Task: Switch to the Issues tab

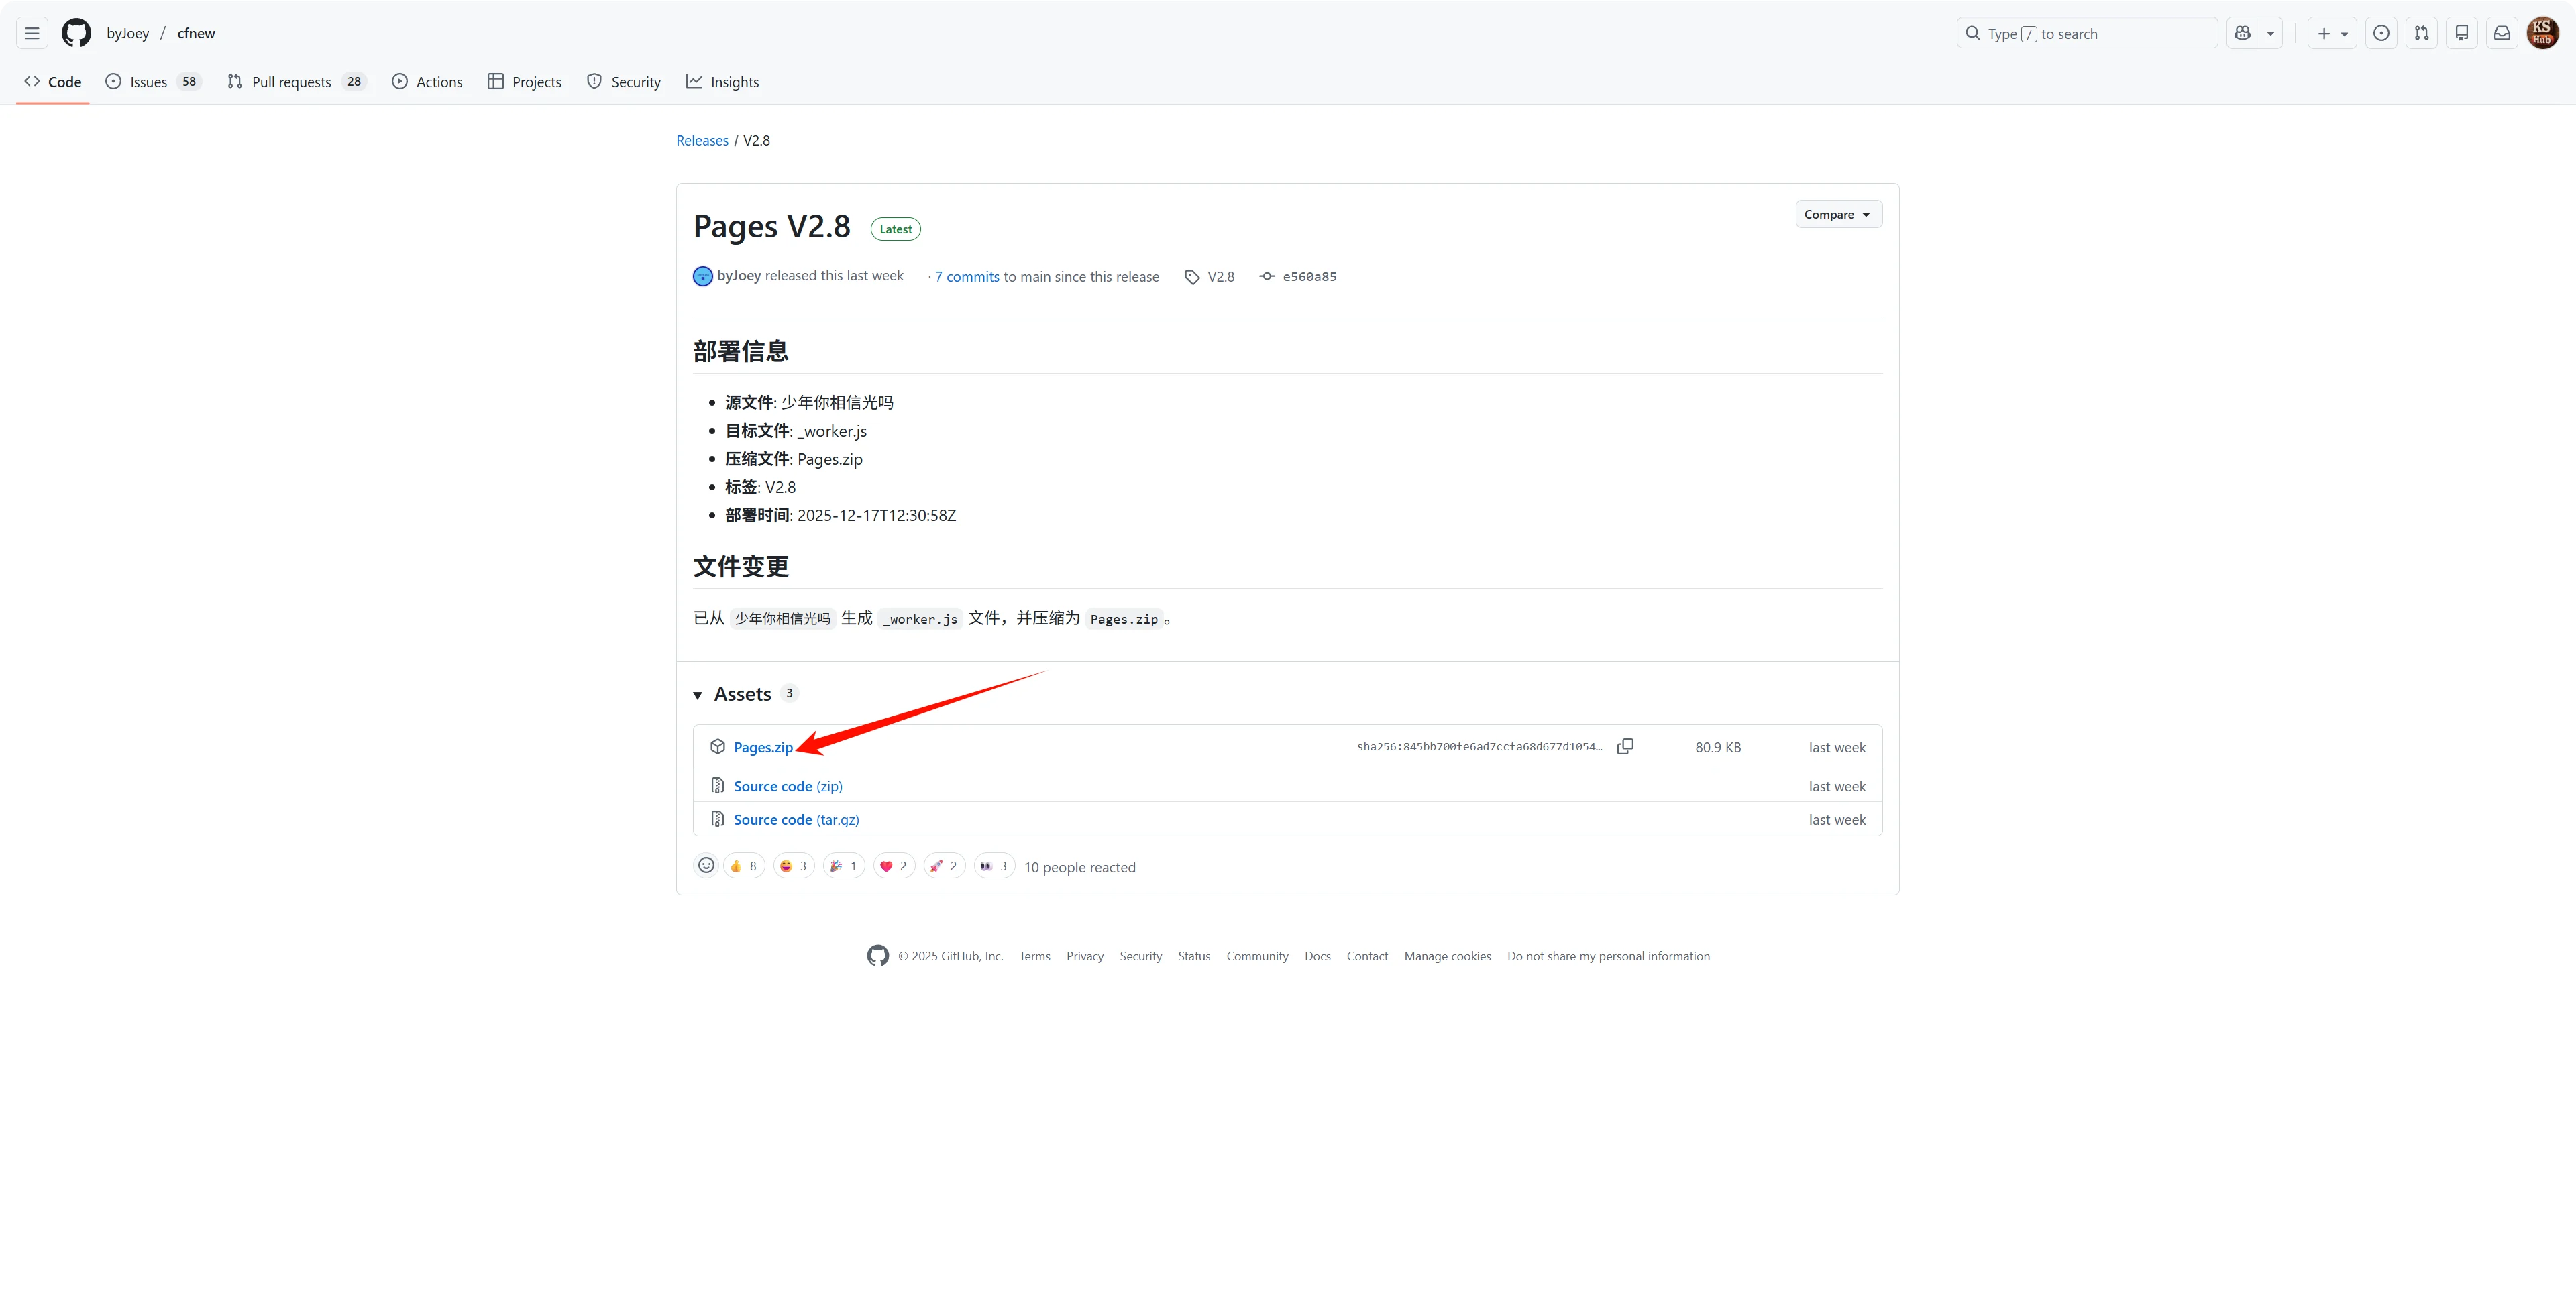Action: (x=149, y=82)
